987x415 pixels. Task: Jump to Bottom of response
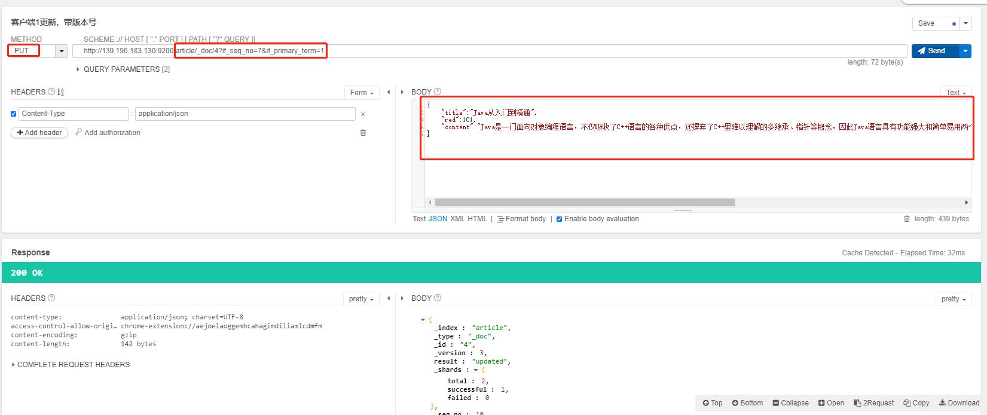point(747,403)
